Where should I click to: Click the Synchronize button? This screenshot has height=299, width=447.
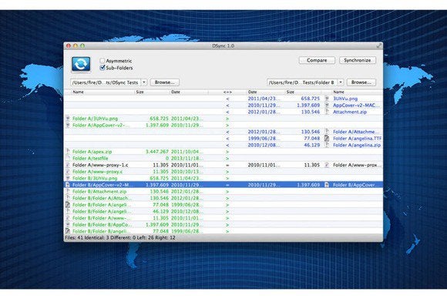pyautogui.click(x=358, y=60)
